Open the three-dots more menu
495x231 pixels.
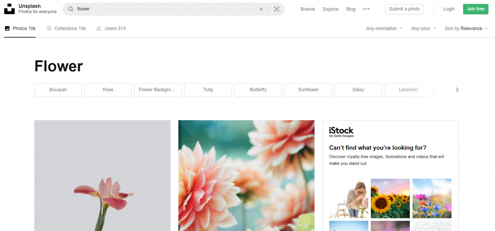[x=366, y=9]
